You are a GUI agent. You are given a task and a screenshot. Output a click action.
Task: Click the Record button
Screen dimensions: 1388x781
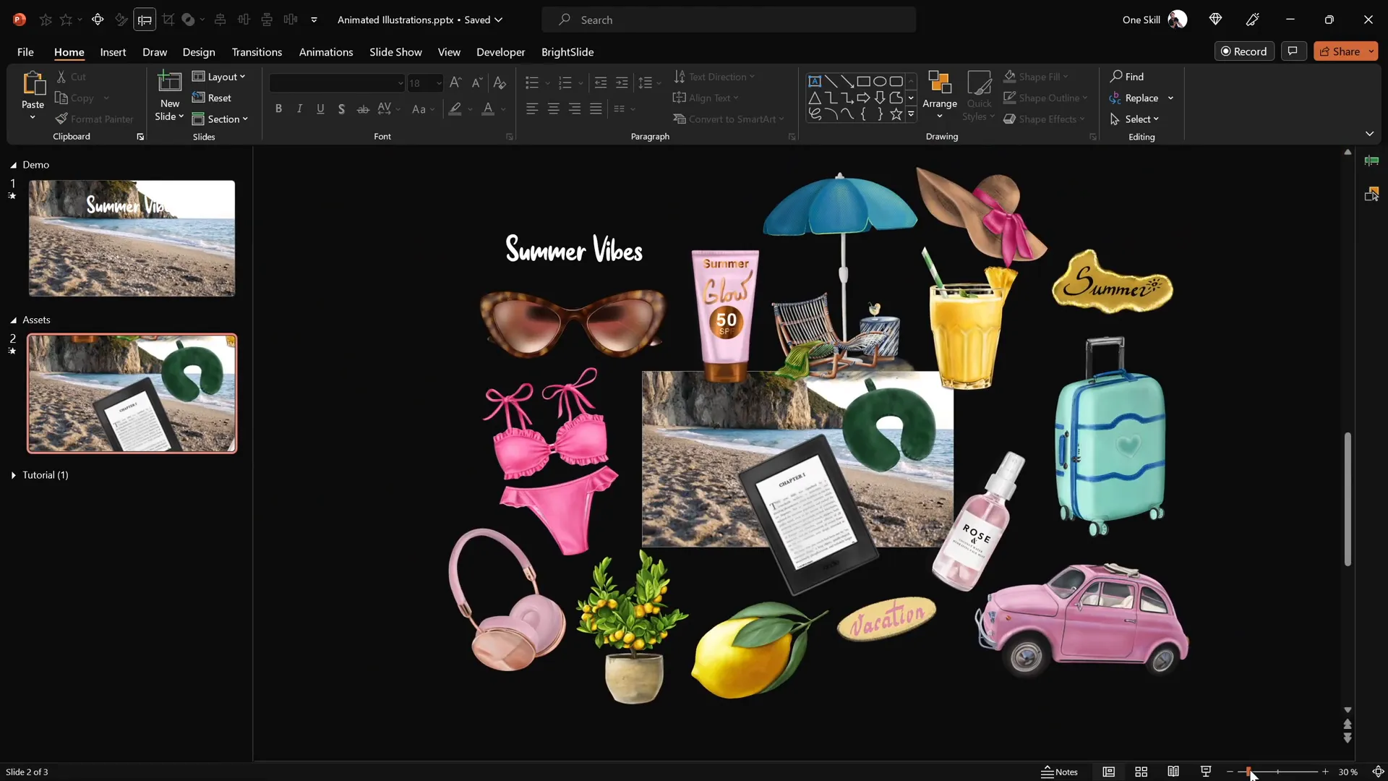pos(1245,51)
